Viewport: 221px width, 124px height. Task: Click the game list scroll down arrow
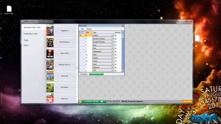click(77, 102)
